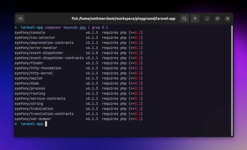
Task: Click symfony/error-handler package name
Action: click(36, 48)
